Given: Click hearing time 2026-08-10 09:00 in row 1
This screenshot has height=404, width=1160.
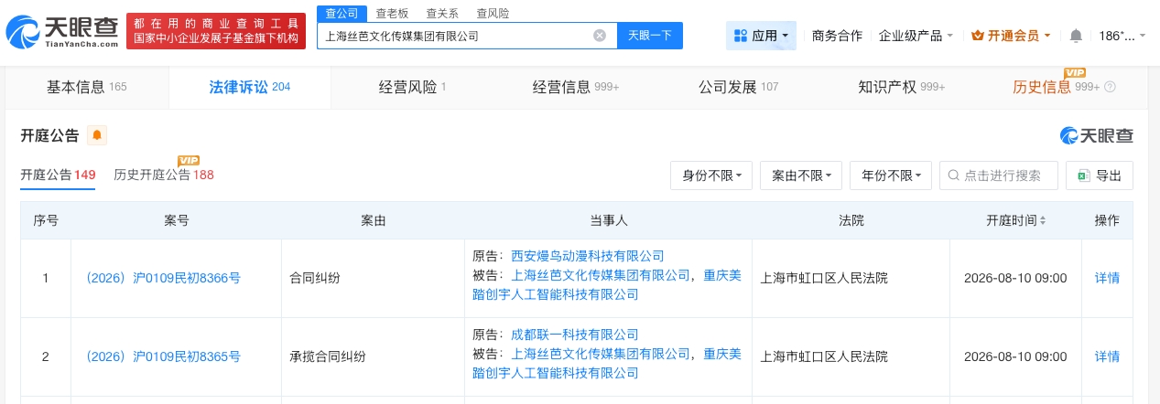Looking at the screenshot, I should click(x=1015, y=278).
